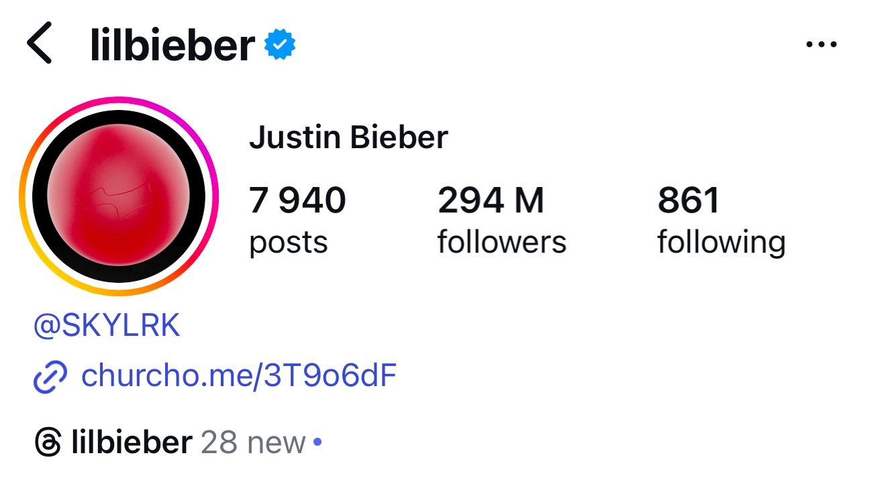This screenshot has width=886, height=484.
Task: Open the lilbieber Threads profile handle
Action: point(132,443)
